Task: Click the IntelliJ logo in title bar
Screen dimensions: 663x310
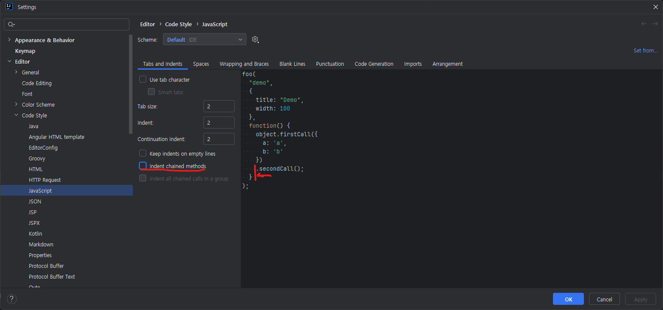Action: point(9,7)
